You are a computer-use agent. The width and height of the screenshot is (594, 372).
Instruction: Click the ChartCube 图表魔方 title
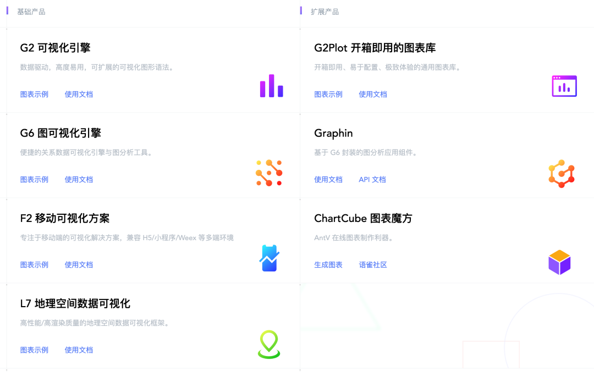coord(363,218)
